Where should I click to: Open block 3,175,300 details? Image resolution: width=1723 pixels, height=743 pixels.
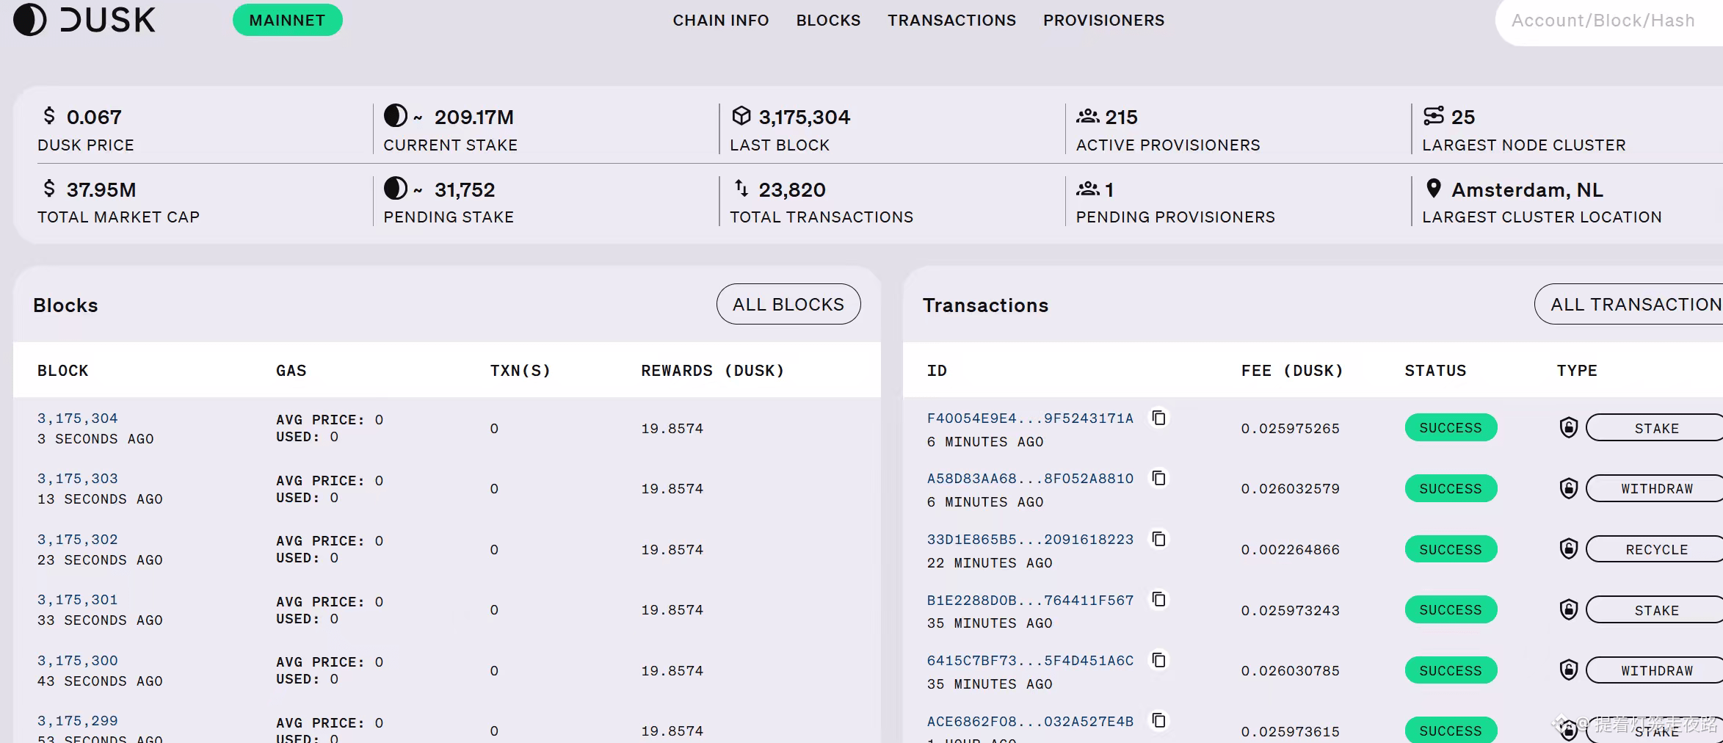pyautogui.click(x=78, y=661)
